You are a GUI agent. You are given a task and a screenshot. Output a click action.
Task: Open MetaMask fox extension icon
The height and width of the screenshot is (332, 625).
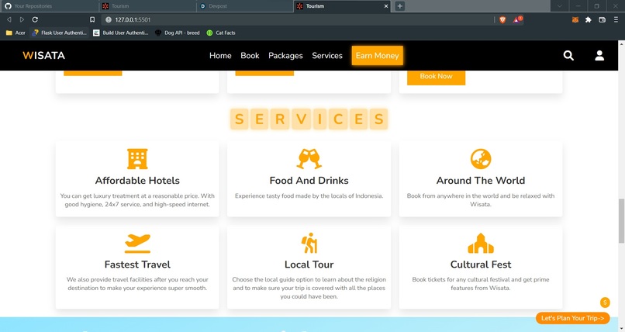tap(575, 19)
